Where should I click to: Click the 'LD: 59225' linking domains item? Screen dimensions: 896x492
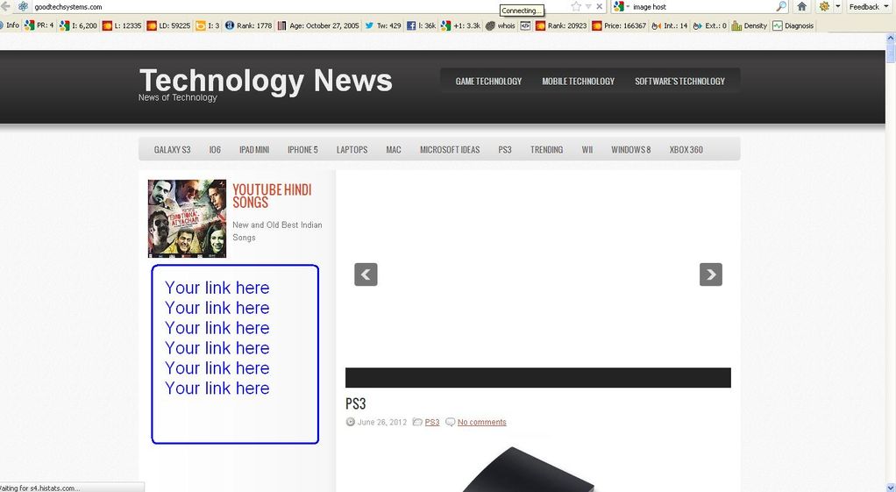(x=168, y=25)
